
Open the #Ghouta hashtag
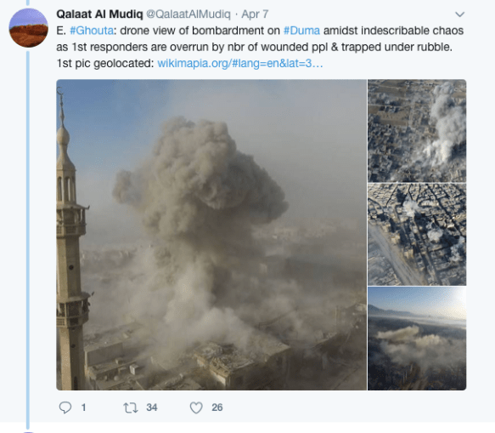[x=92, y=31]
